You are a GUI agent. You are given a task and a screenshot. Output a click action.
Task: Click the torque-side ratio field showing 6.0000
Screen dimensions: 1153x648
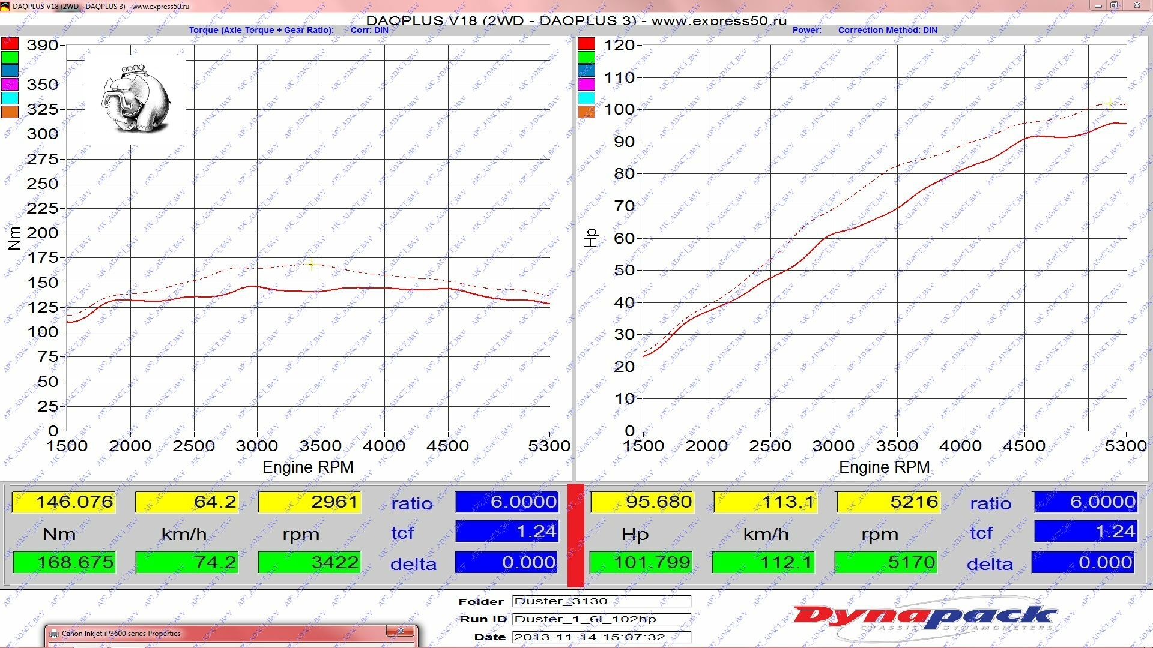(507, 502)
